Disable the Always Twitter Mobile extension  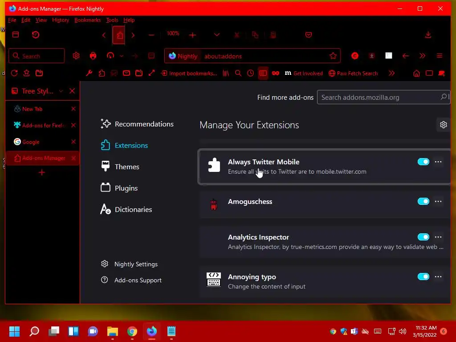tap(423, 162)
